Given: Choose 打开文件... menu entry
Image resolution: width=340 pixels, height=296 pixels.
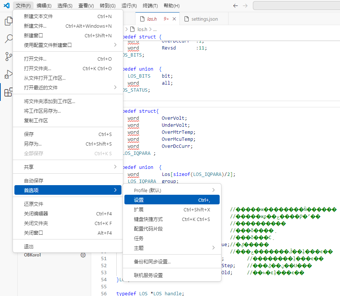Looking at the screenshot, I should click(68, 59).
